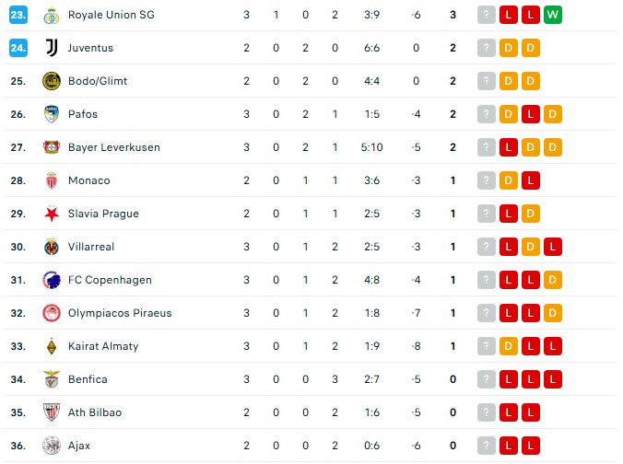Screen dimensions: 623x464
Task: Click Juventus's upcoming match question mark badge
Action: 487,48
